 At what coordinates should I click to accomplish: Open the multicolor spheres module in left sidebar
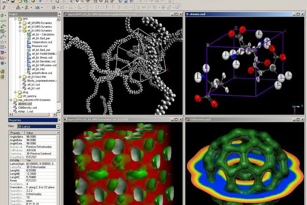tap(3, 26)
